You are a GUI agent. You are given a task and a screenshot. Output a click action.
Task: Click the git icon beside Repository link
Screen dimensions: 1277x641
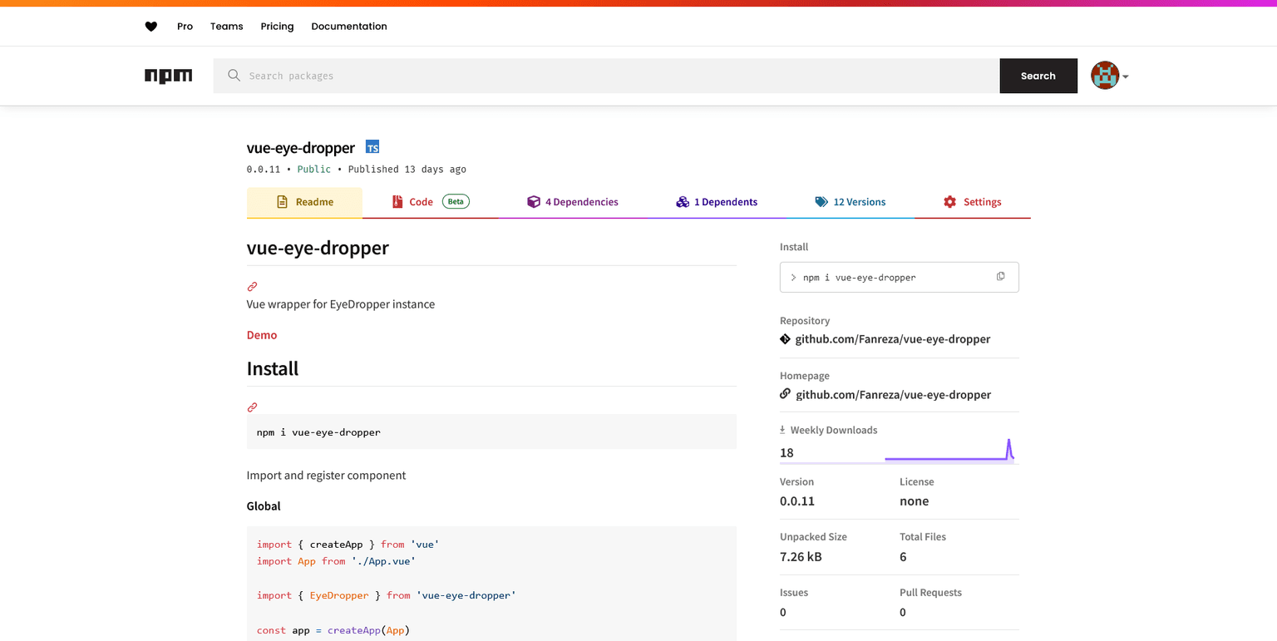click(785, 339)
